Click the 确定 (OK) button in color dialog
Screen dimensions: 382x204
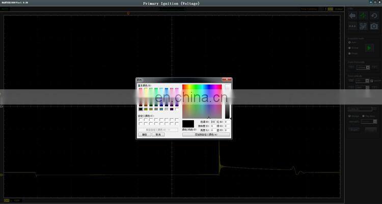145,135
